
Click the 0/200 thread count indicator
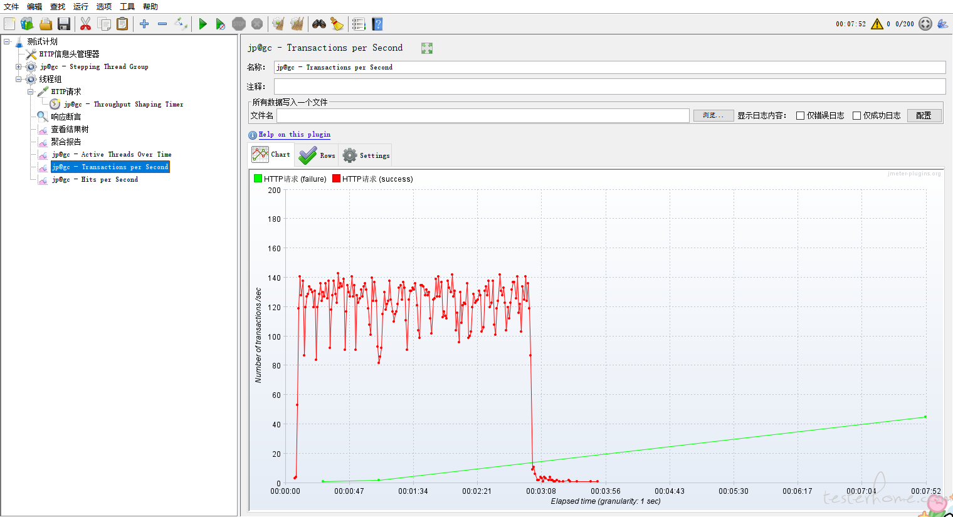click(904, 24)
